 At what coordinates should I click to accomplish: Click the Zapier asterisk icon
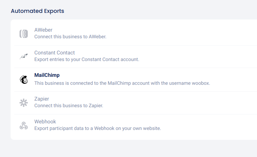(23, 103)
